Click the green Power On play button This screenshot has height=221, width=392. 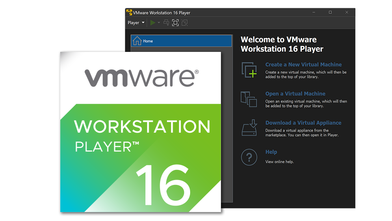click(x=152, y=23)
